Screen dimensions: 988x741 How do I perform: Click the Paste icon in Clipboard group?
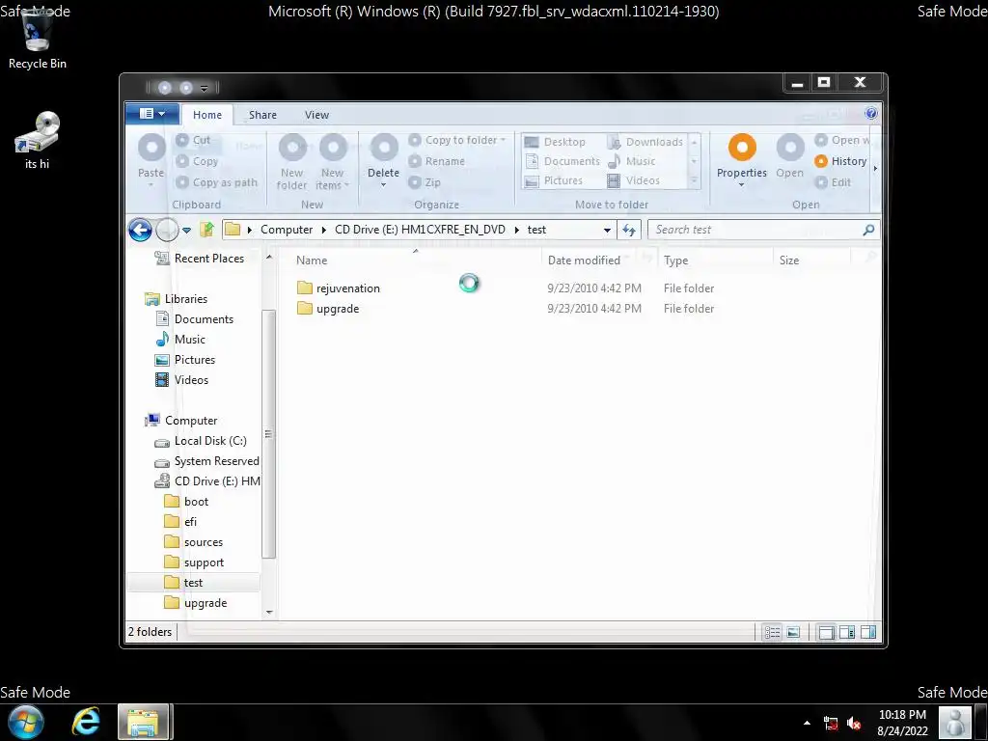pyautogui.click(x=151, y=149)
